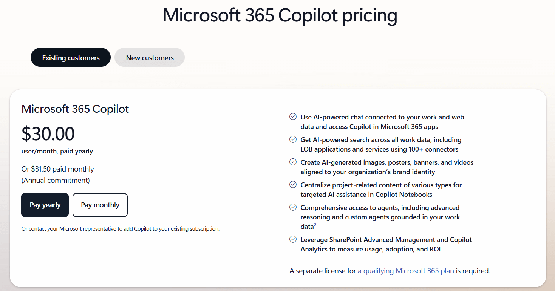Select the New customers tab
This screenshot has width=555, height=291.
(x=150, y=58)
